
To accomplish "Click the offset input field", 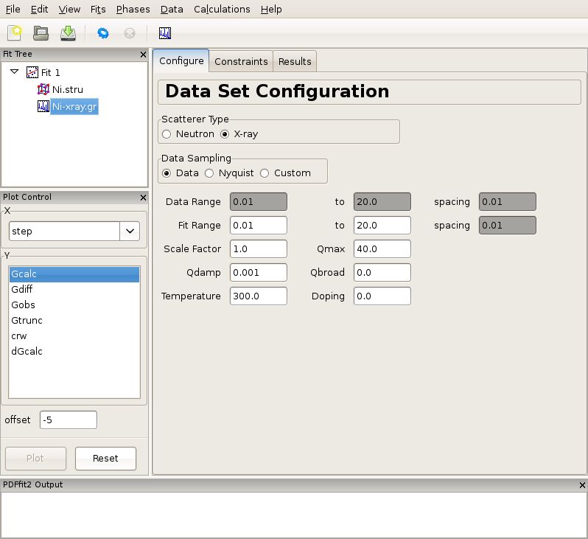I will (69, 420).
